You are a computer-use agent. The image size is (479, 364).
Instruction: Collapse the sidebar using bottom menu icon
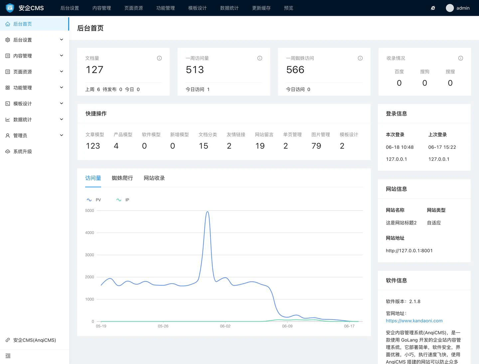point(8,356)
